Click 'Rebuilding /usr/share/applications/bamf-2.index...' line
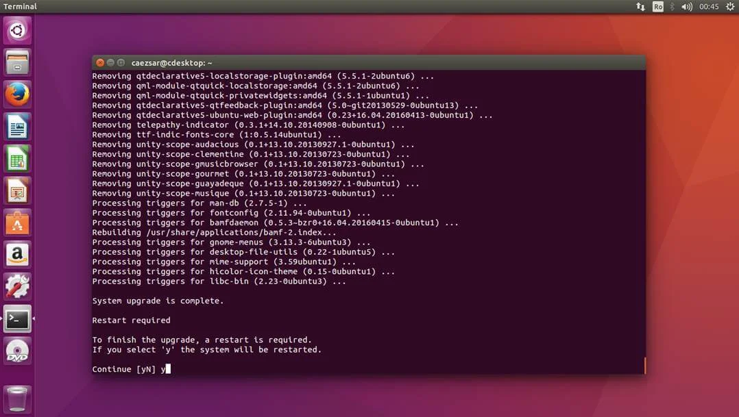The width and height of the screenshot is (739, 417). [x=214, y=233]
